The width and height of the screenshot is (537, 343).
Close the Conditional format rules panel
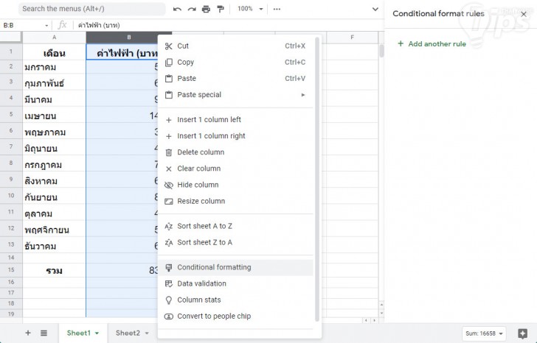coord(524,14)
